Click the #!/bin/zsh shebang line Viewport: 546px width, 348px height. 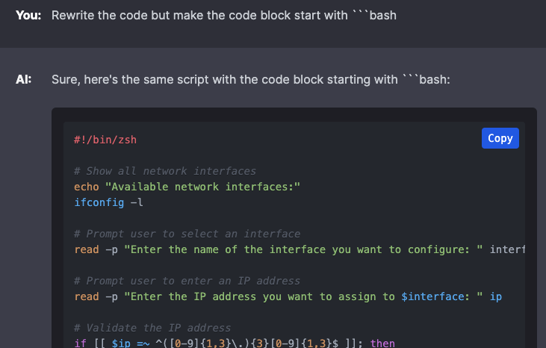tap(105, 140)
